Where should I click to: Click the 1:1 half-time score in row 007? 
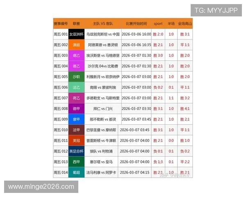[171, 98]
